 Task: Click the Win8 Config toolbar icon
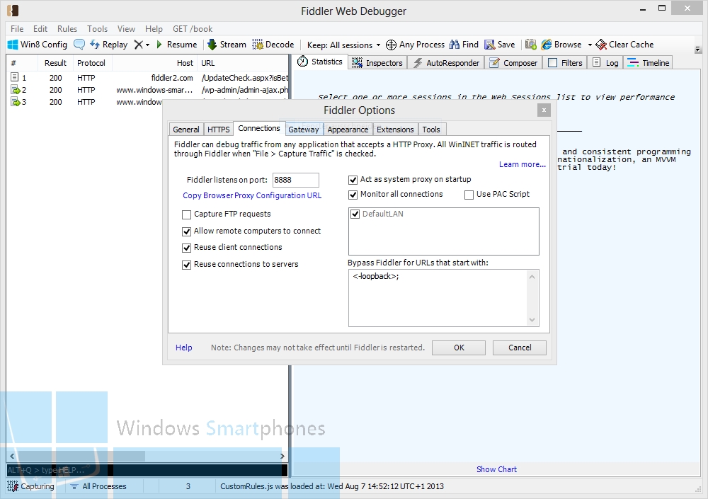(x=13, y=45)
